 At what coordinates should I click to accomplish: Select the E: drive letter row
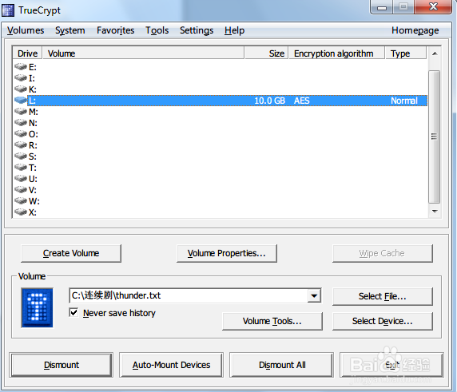point(221,67)
